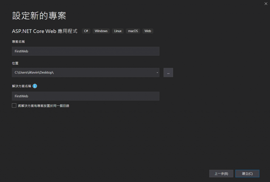Close the project configuration dialog
The width and height of the screenshot is (270, 182).
coord(266,3)
